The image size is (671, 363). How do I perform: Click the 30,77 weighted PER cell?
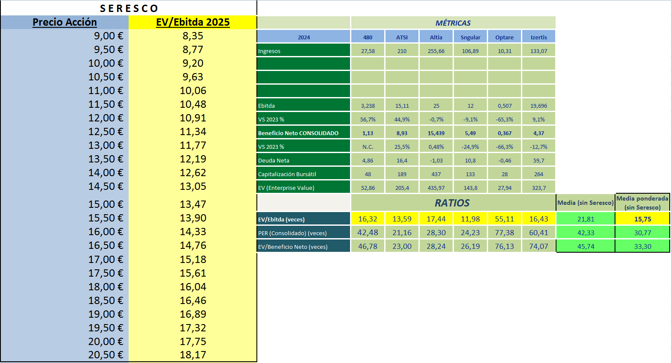coord(642,233)
